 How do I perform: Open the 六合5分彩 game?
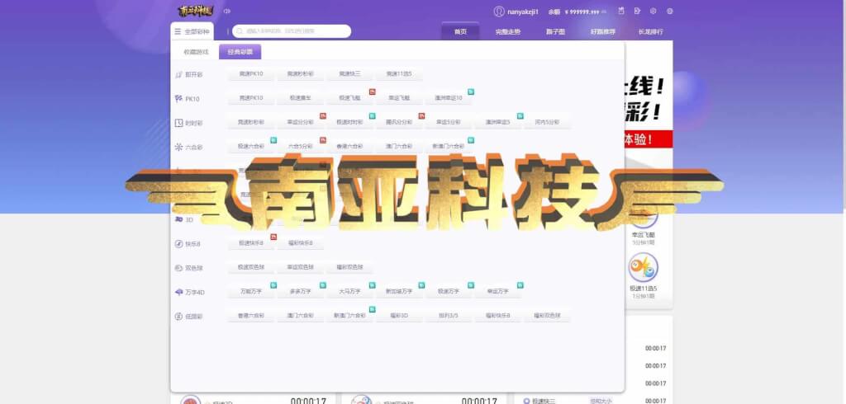pyautogui.click(x=301, y=146)
